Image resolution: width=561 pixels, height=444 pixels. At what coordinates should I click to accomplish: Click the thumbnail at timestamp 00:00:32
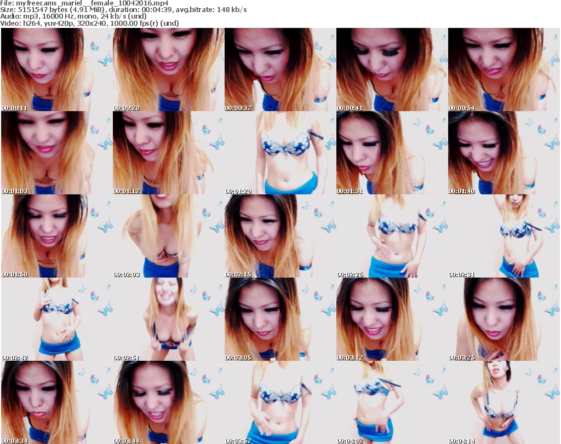click(x=280, y=70)
